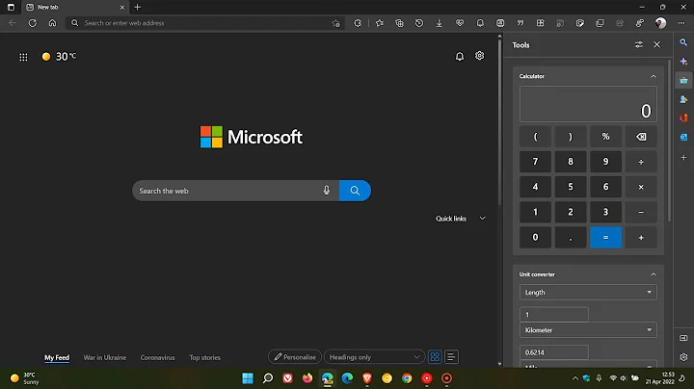Open Office icon in sidebar

(x=683, y=118)
